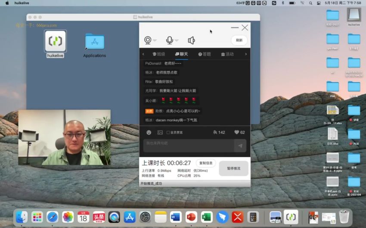Click the speaker volume icon
Image resolution: width=366 pixels, height=228 pixels.
[191, 40]
